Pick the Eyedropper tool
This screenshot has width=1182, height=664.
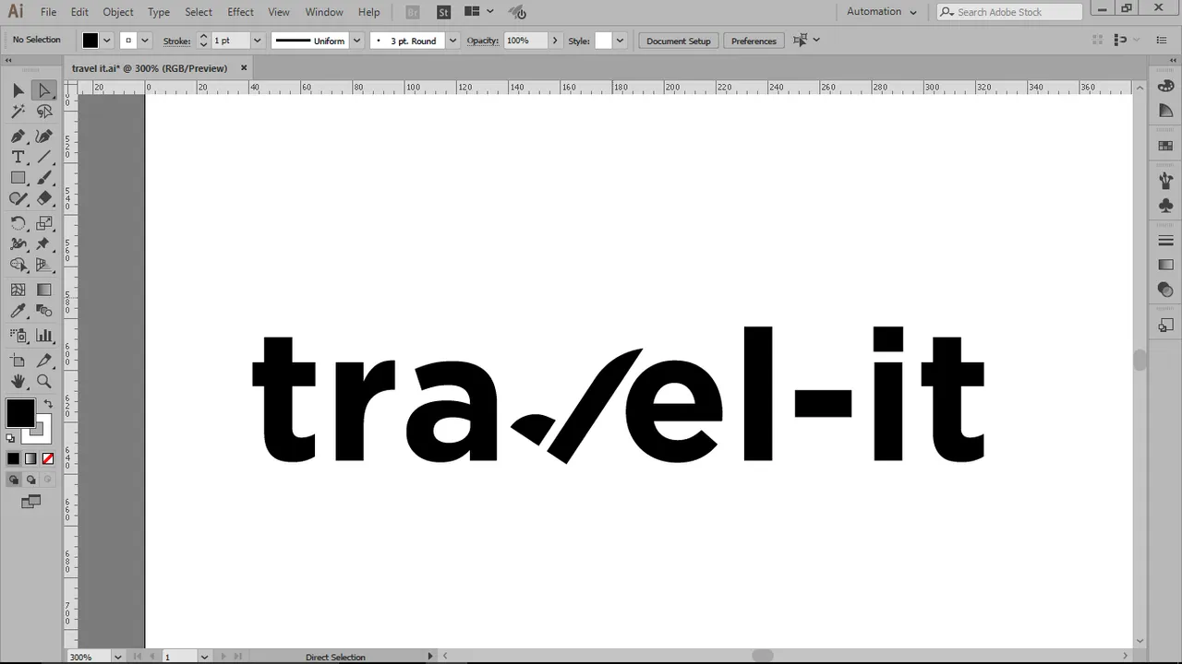click(x=18, y=312)
